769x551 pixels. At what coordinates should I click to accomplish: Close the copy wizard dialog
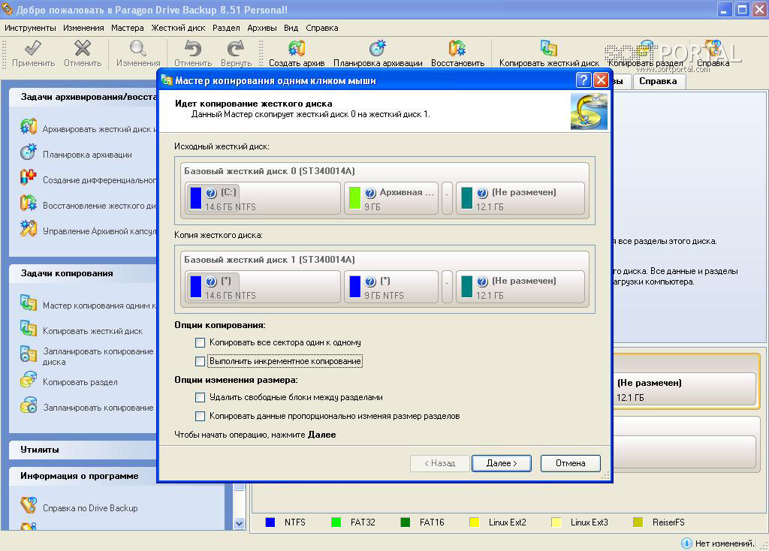pyautogui.click(x=601, y=80)
